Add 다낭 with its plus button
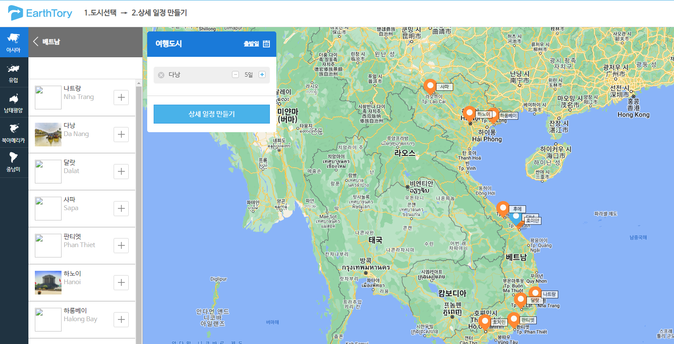 (x=121, y=134)
